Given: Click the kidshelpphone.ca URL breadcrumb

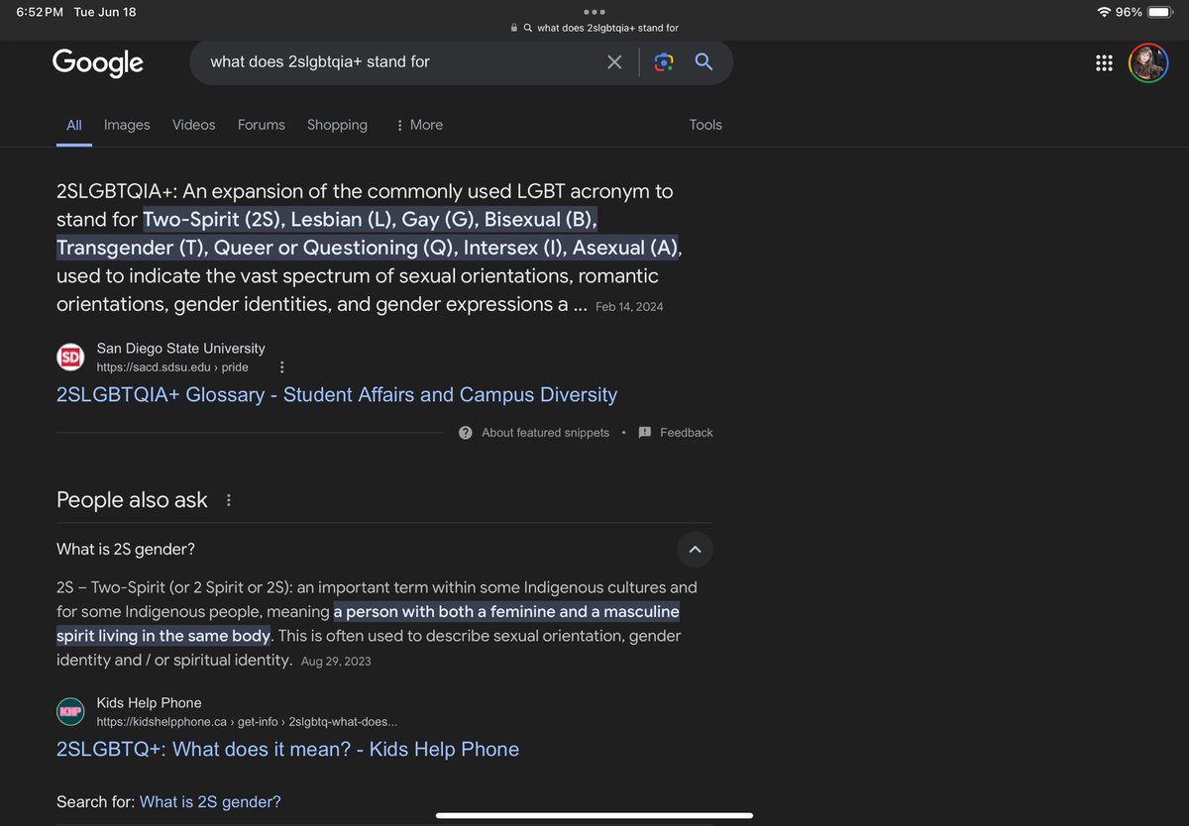Looking at the screenshot, I should pos(247,722).
